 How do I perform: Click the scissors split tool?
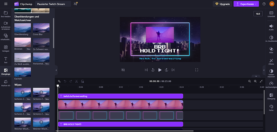[x=76, y=81]
